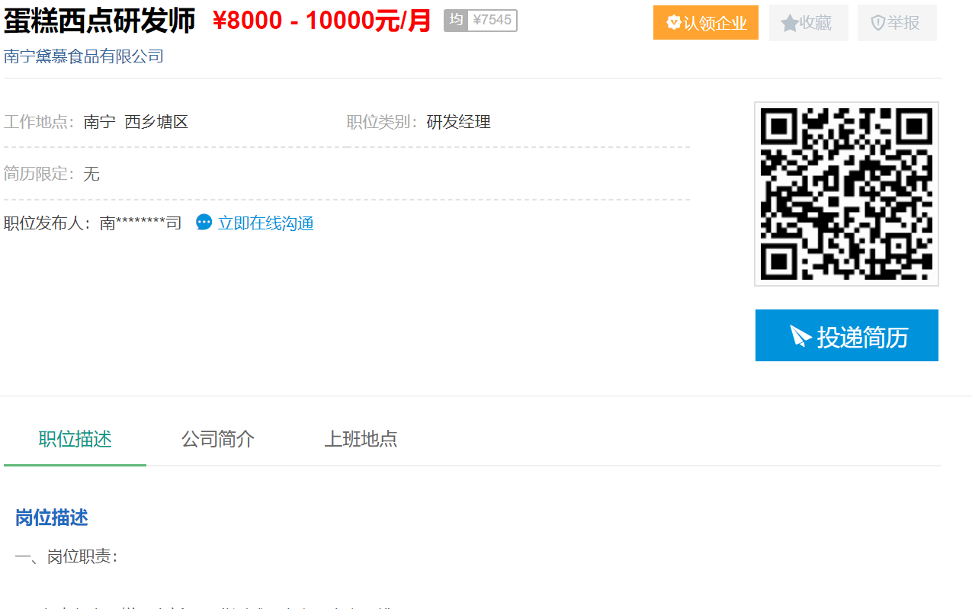This screenshot has width=972, height=609.
Task: Select the 上班地点 tab
Action: point(361,439)
